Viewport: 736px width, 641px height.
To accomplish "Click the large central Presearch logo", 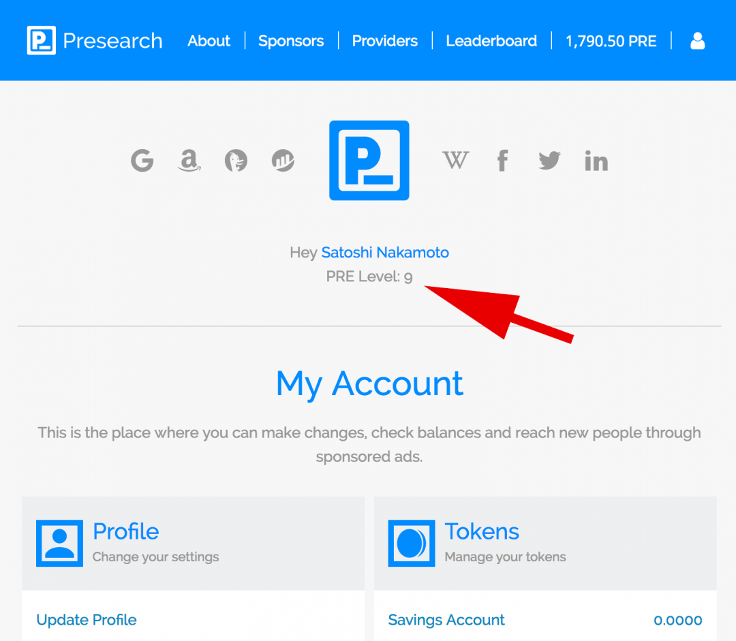I will 369,161.
